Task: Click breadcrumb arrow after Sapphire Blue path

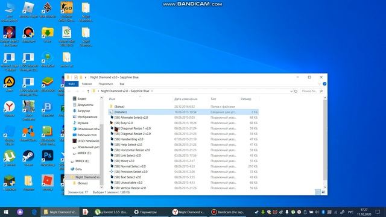Action: point(152,91)
